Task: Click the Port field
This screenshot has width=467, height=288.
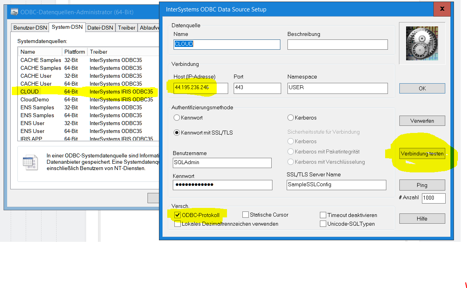Action: (x=257, y=88)
